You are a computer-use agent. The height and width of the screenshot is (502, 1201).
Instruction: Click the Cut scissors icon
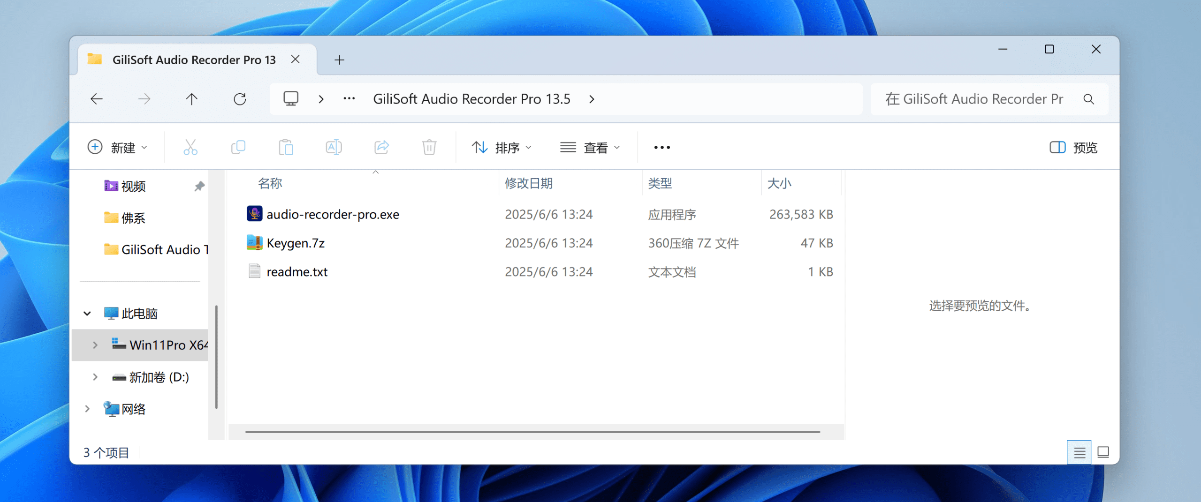pos(190,148)
